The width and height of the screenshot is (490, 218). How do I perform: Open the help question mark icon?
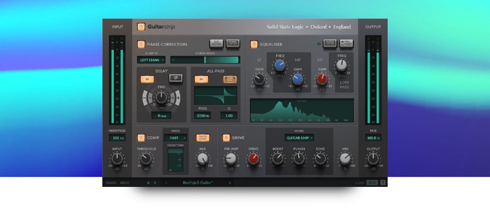(383, 183)
